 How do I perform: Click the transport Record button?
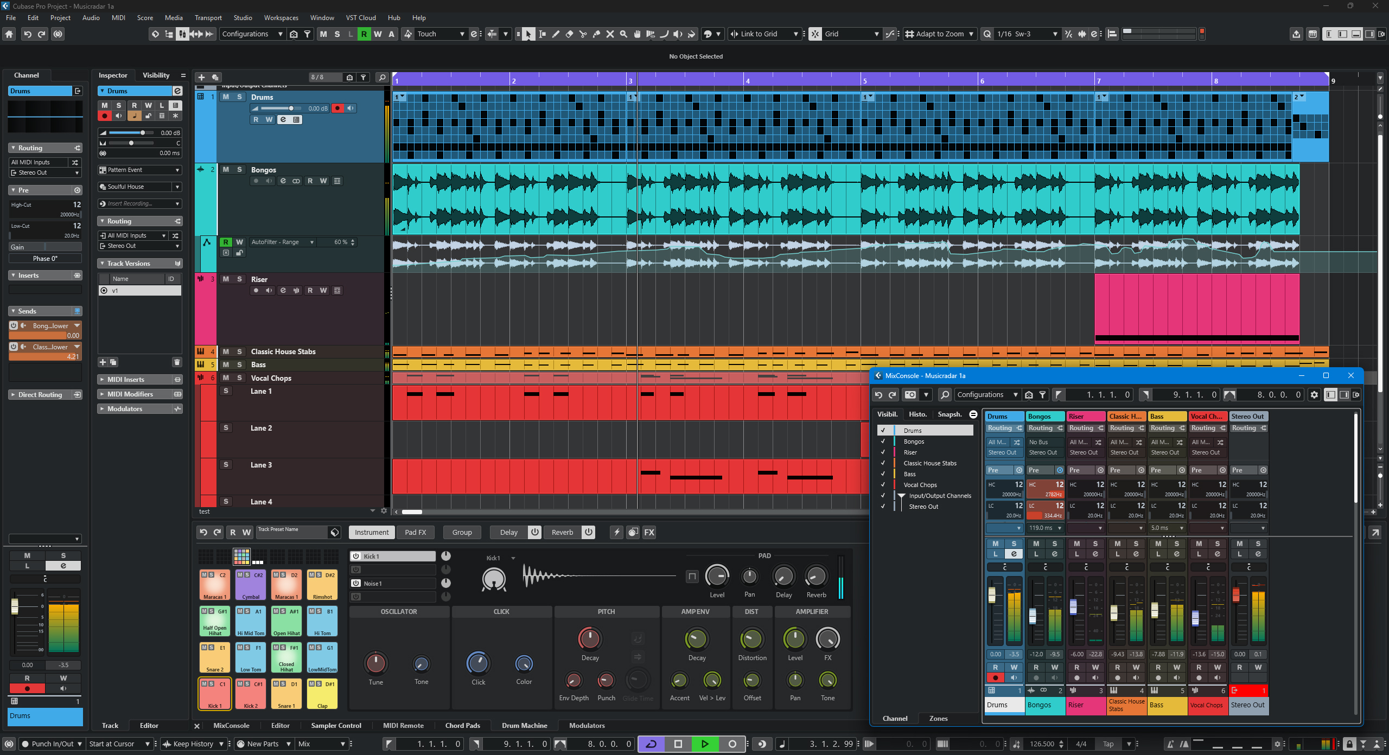(x=732, y=744)
